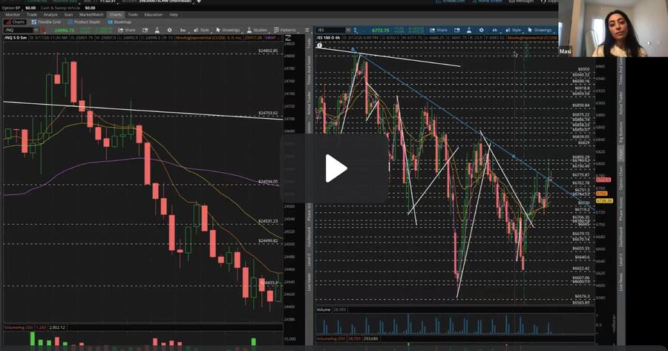Click the Volume label on /ES chart
The height and width of the screenshot is (351, 668).
click(x=324, y=309)
